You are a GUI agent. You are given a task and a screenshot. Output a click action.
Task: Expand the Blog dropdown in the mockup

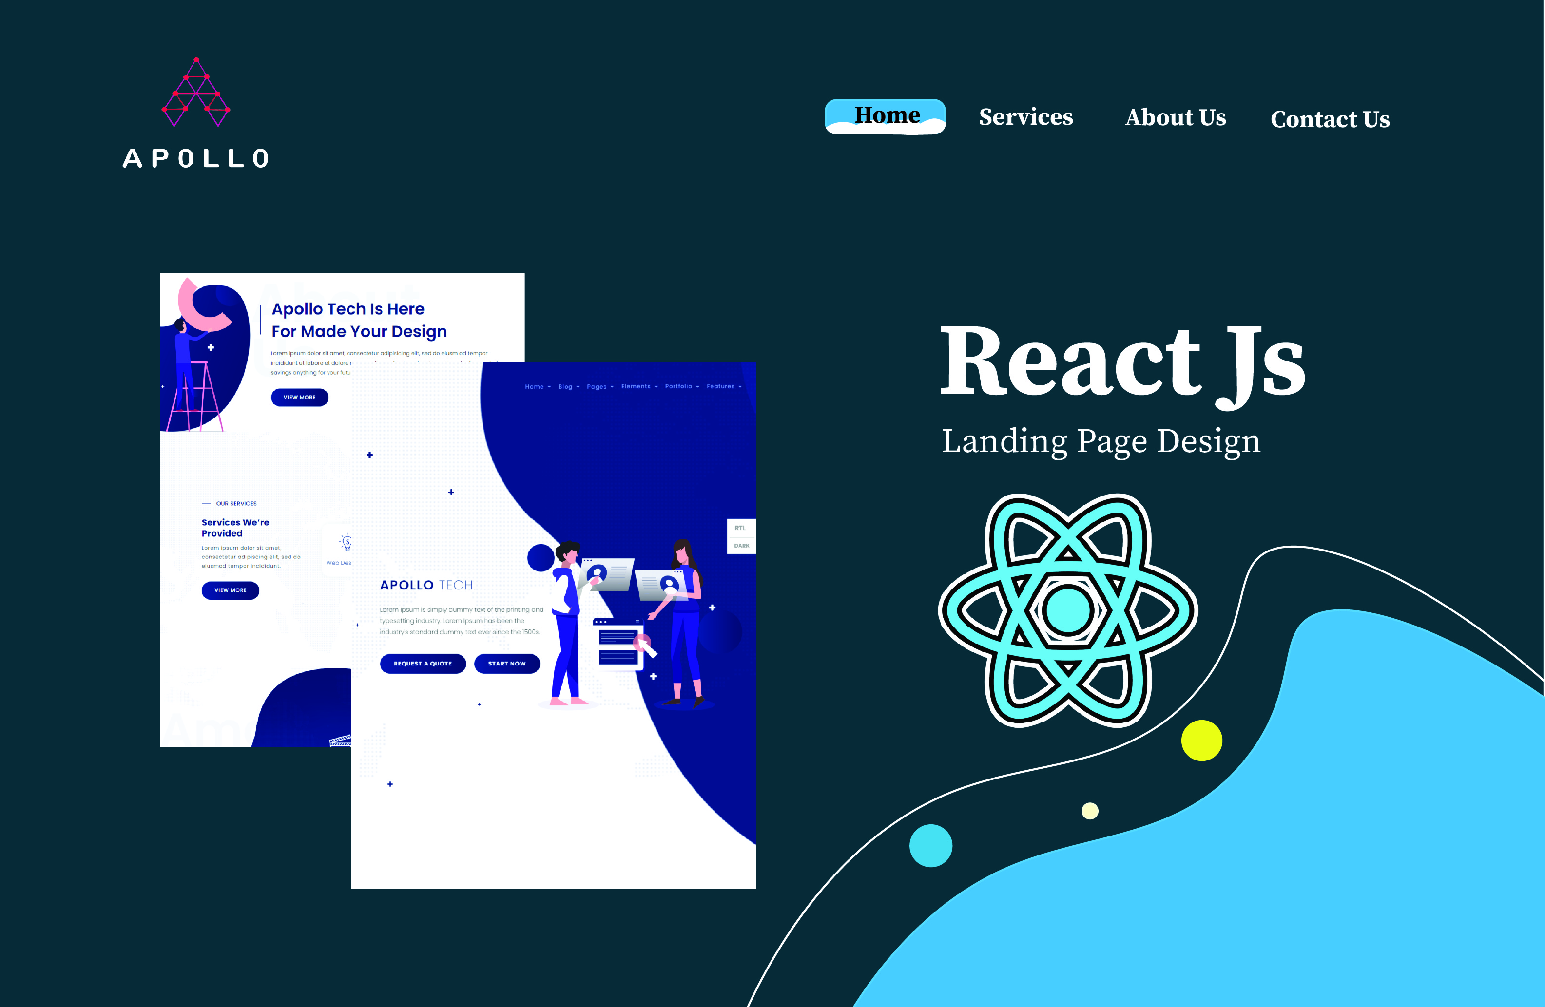[x=568, y=387]
